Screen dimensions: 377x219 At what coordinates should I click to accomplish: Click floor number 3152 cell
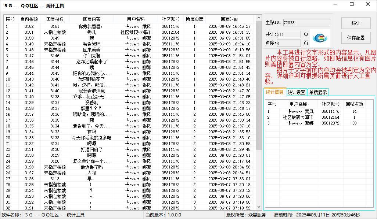point(29,26)
